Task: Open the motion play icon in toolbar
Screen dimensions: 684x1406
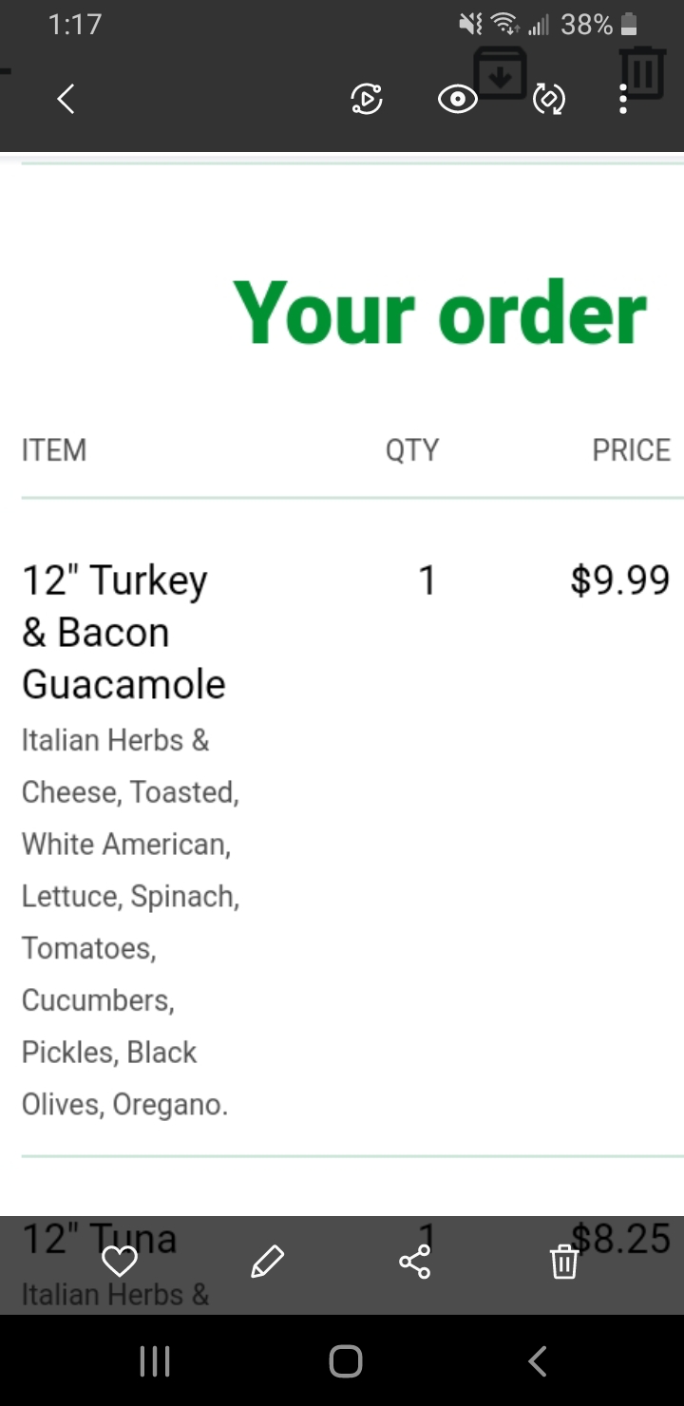Action: (367, 99)
